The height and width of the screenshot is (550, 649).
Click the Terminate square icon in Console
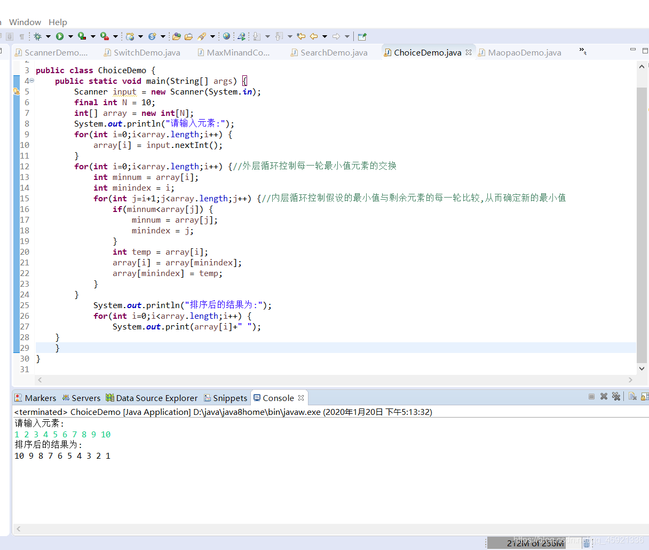pyautogui.click(x=591, y=396)
